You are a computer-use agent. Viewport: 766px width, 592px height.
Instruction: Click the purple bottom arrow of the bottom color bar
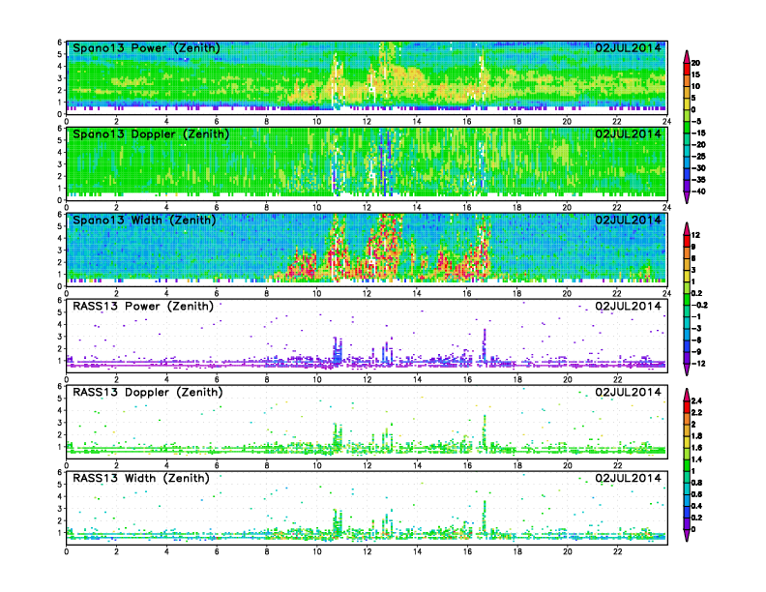click(687, 536)
